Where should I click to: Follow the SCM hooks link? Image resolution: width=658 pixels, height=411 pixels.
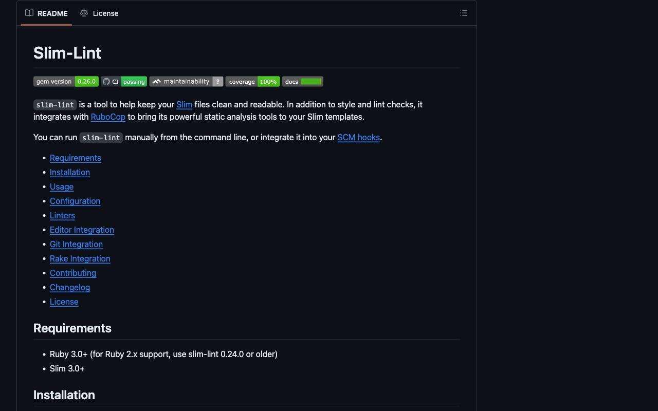pyautogui.click(x=359, y=137)
